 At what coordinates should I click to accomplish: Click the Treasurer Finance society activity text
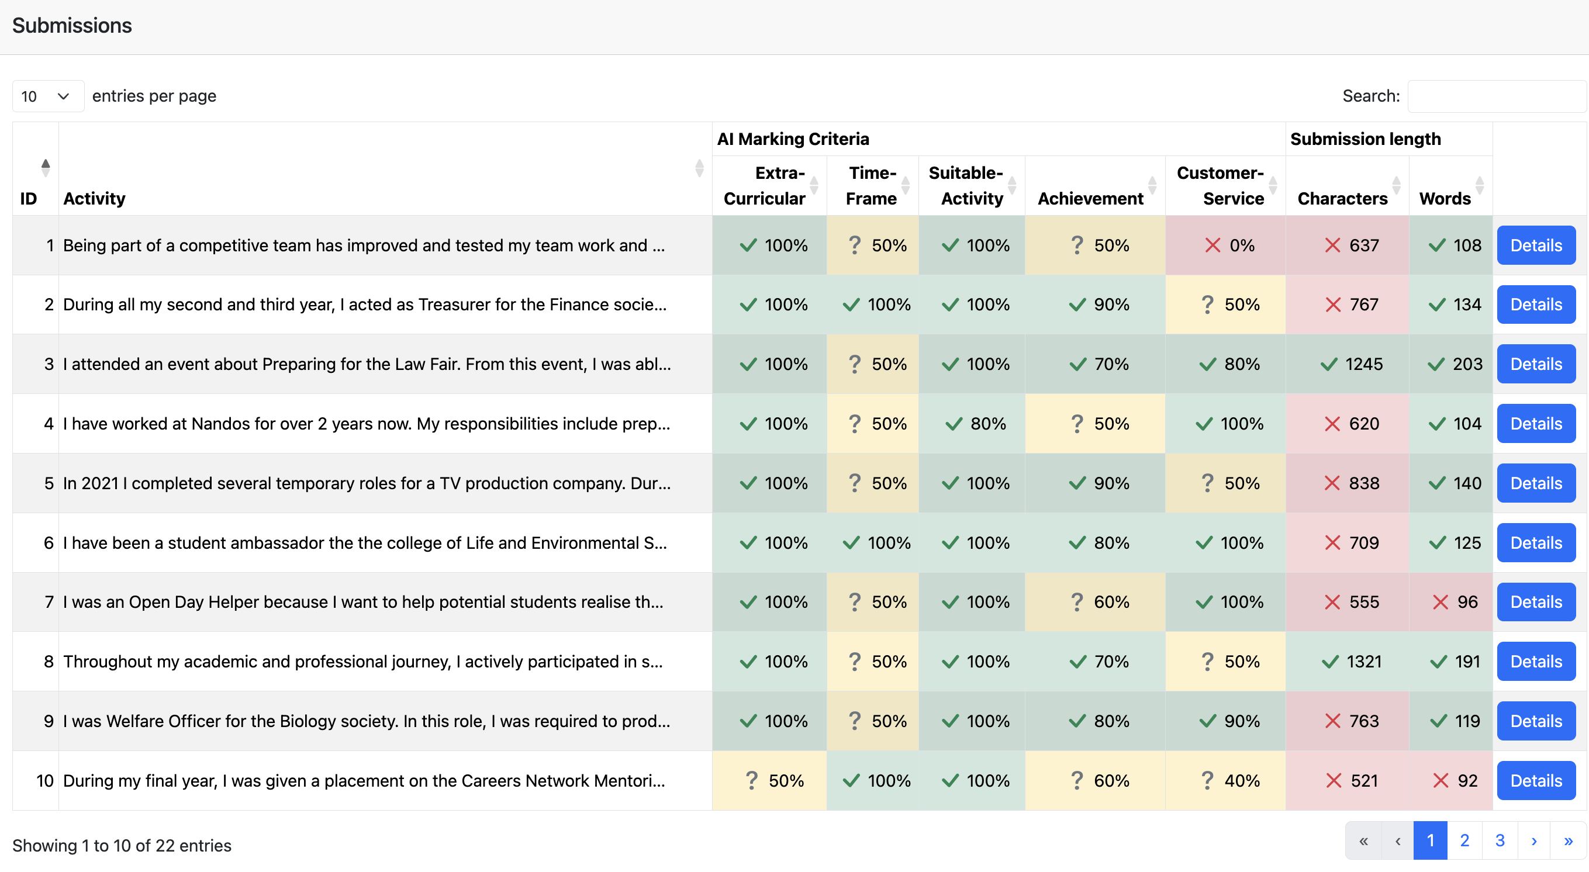pos(365,304)
